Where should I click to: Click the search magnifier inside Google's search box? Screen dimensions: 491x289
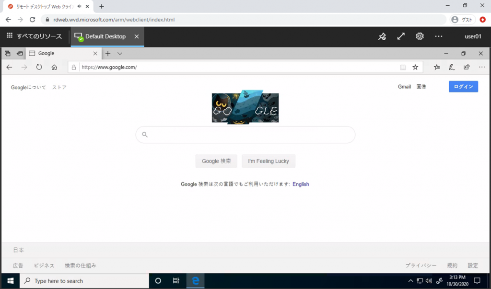pyautogui.click(x=144, y=135)
